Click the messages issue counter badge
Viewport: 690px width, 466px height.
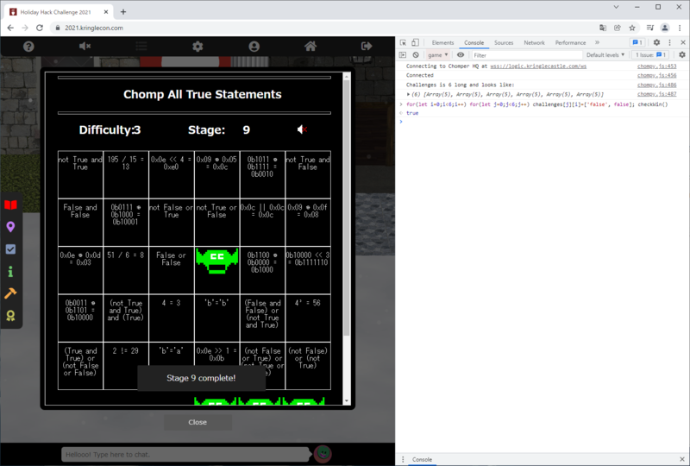[637, 43]
